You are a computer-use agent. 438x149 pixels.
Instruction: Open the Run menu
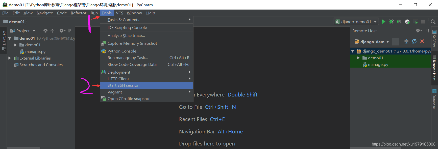[x=94, y=13]
